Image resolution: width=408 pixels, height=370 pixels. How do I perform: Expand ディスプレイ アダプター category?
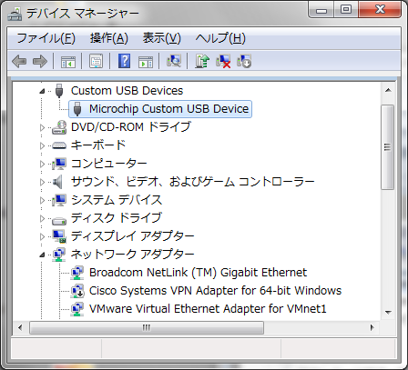pos(42,236)
